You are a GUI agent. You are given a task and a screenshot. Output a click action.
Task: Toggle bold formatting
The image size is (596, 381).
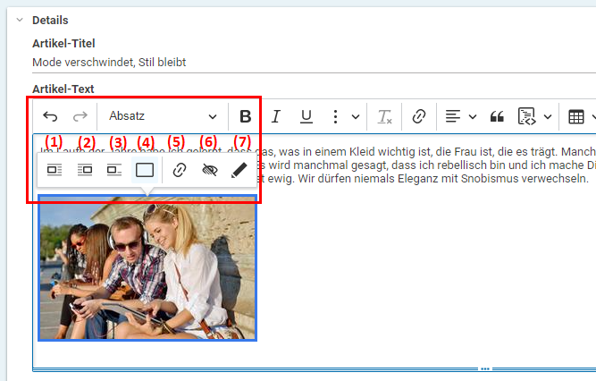pyautogui.click(x=246, y=116)
